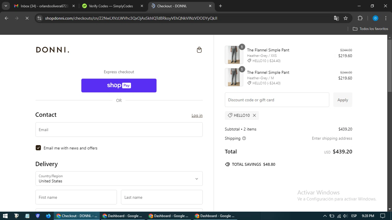Open the Chrome profile avatar
The image size is (392, 220).
tap(375, 18)
